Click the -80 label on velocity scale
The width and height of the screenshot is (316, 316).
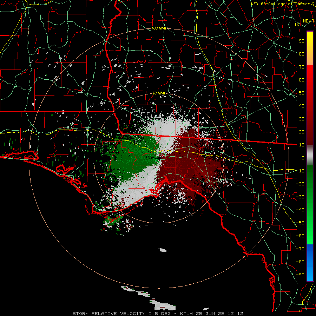(300, 262)
